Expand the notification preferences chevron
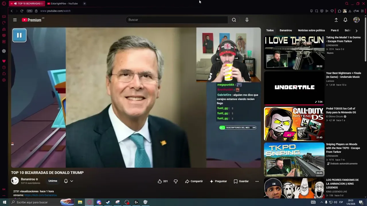Image resolution: width=367 pixels, height=206 pixels. 72,181
